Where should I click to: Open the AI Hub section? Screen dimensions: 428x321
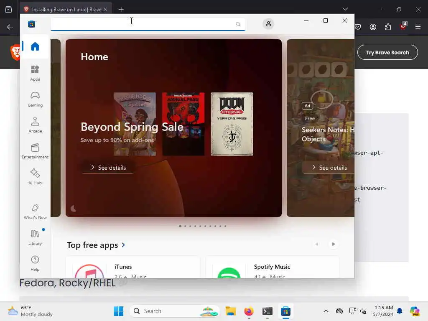click(x=35, y=177)
